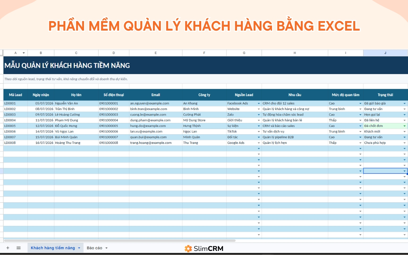Select name cell Lê Hoàng Cường
Screen dimensions: 408x255
click(76, 115)
